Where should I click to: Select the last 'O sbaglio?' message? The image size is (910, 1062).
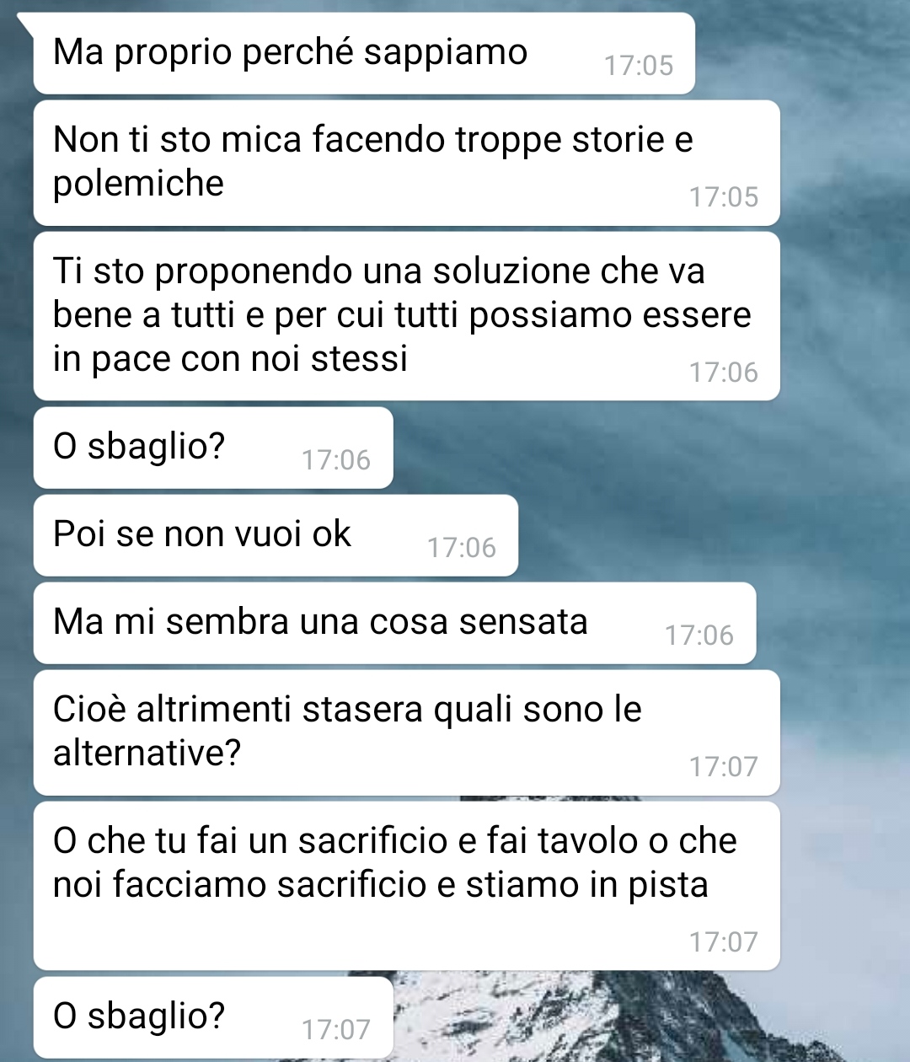[213, 1017]
